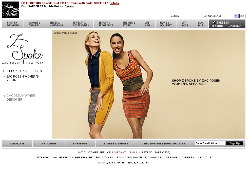Screen dimensions: 251x169
Task: Click the Search input box
Action: (186, 16)
